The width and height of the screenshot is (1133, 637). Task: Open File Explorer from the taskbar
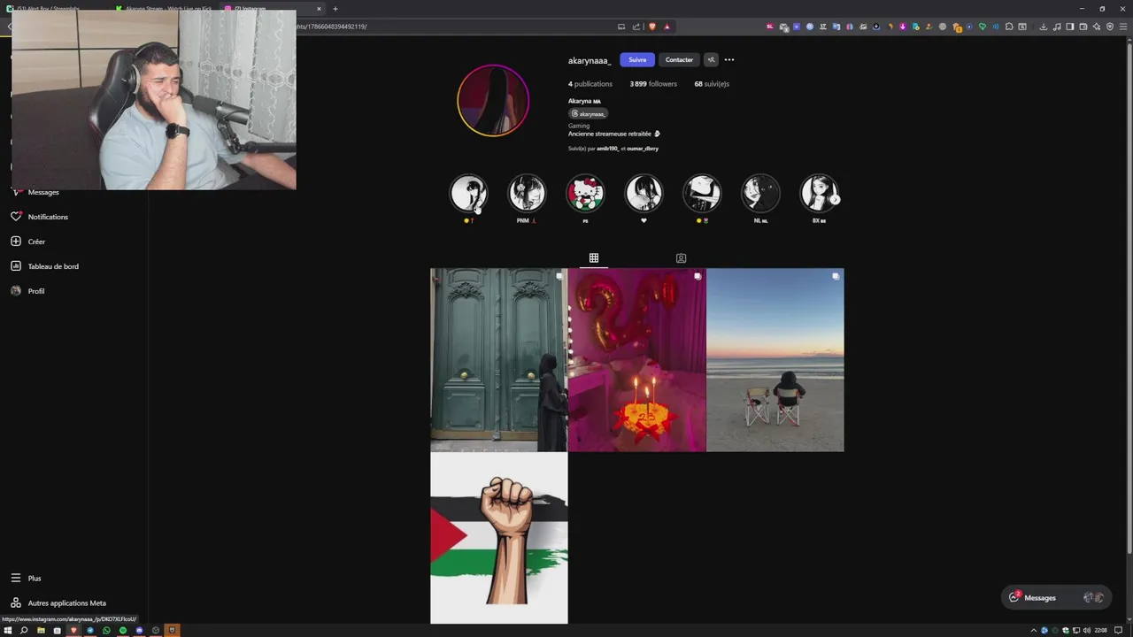[41, 630]
